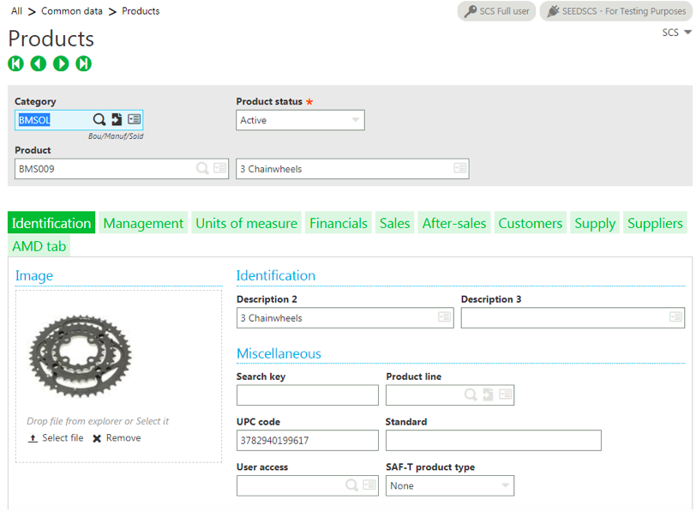Open the SCS dropdown at top right
Image resolution: width=696 pixels, height=512 pixels.
676,32
